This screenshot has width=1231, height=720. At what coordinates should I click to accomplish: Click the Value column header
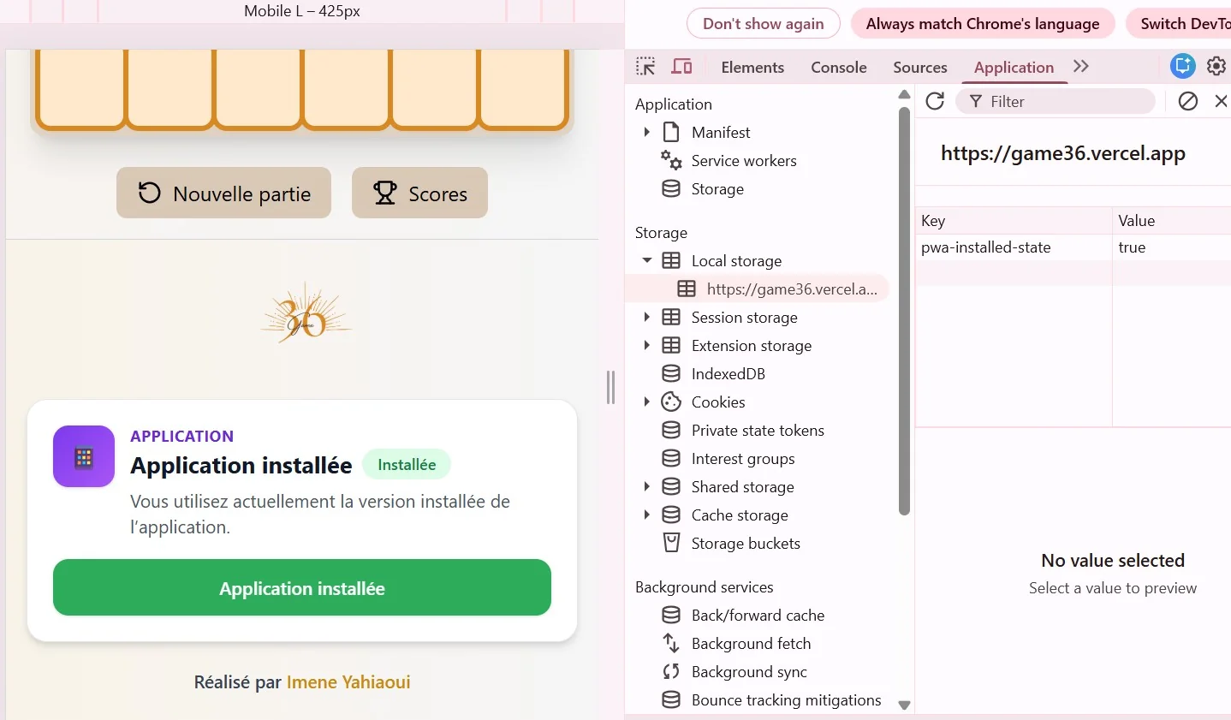pyautogui.click(x=1172, y=220)
